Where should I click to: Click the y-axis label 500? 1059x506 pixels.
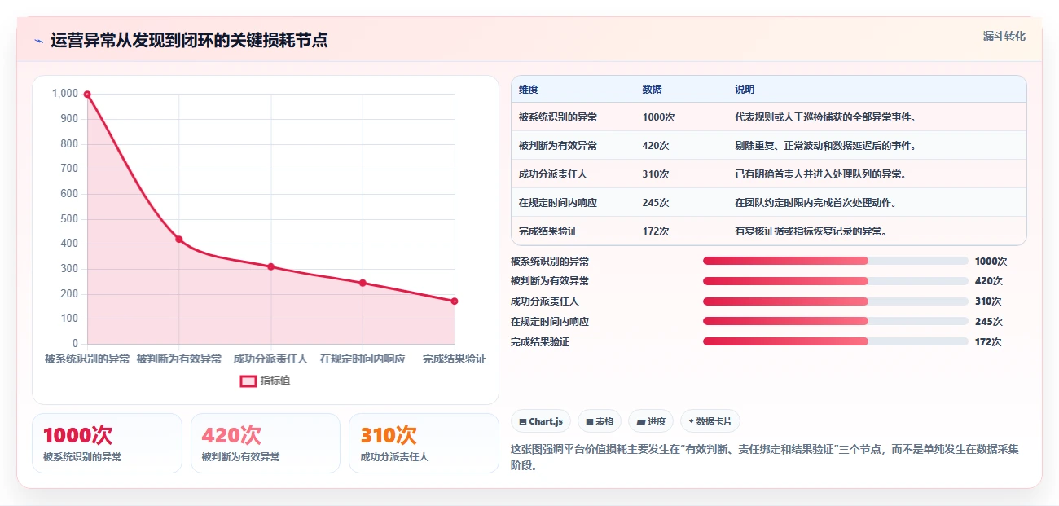[69, 219]
